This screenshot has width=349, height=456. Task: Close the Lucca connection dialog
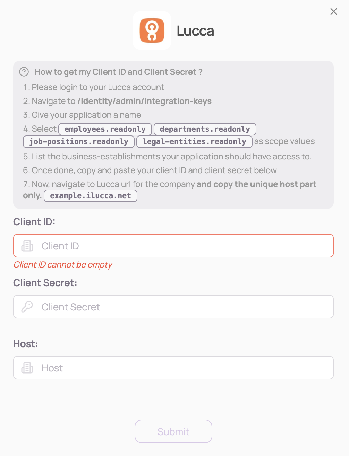(x=334, y=11)
